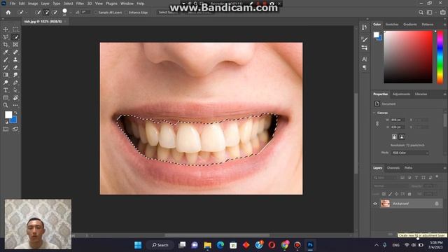The image size is (448, 252).
Task: Select the Clone Stamp tool
Action: [15, 59]
